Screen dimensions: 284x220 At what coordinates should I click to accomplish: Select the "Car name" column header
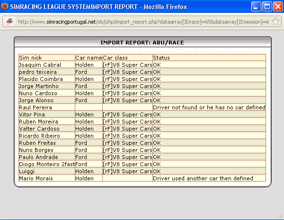89,58
